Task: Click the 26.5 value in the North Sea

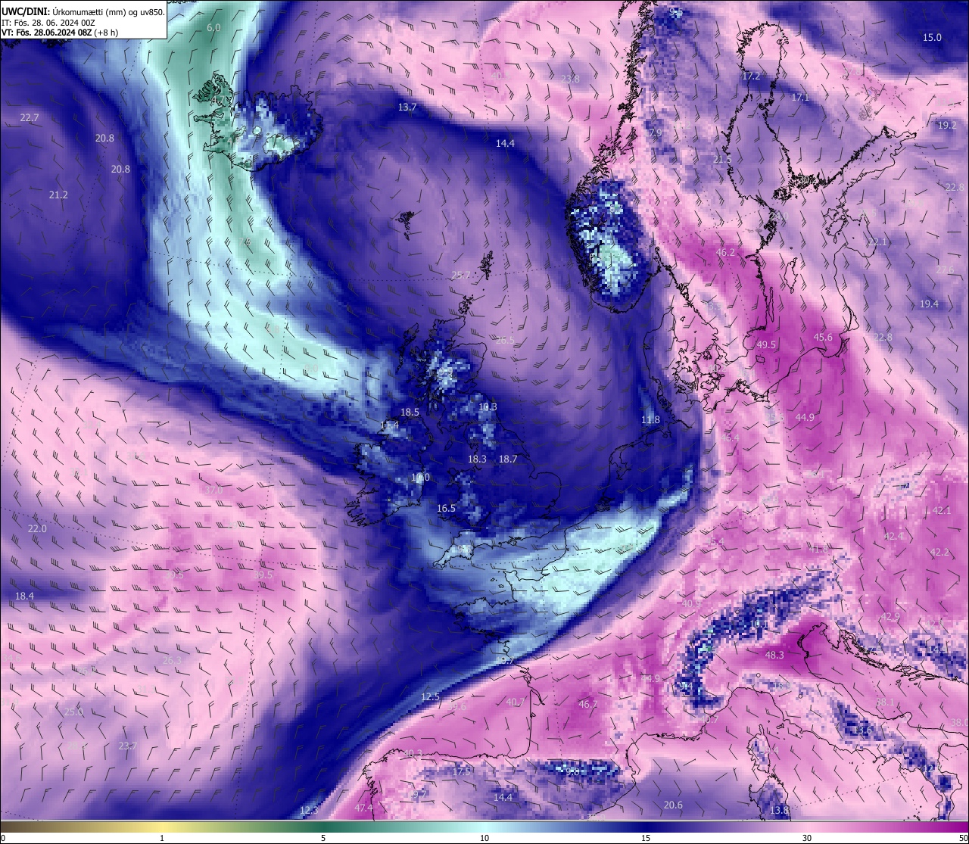Action: click(504, 341)
